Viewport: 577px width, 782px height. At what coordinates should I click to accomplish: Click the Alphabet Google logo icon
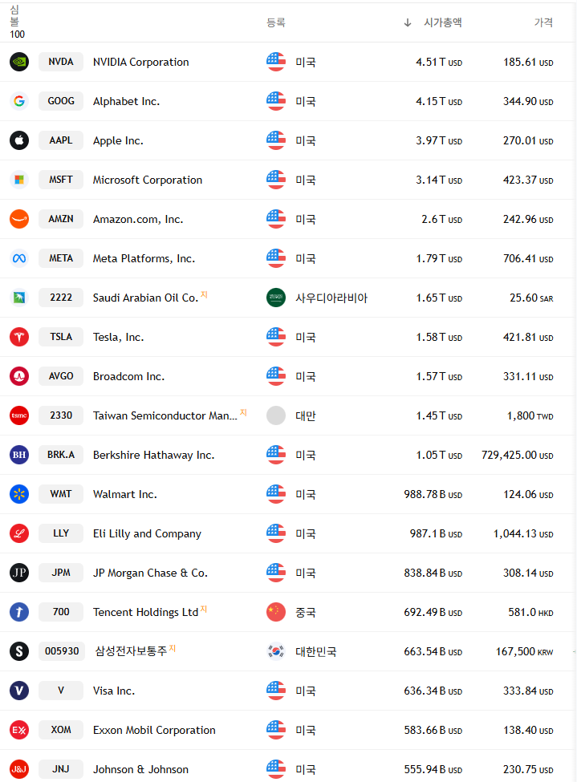click(x=19, y=101)
